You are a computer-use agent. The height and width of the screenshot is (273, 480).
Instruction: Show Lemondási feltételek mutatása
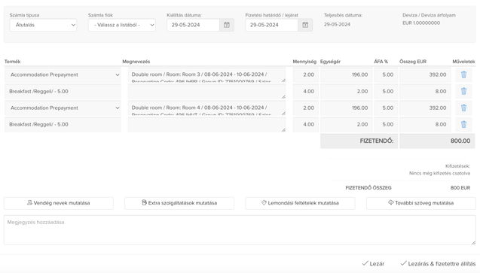301,203
